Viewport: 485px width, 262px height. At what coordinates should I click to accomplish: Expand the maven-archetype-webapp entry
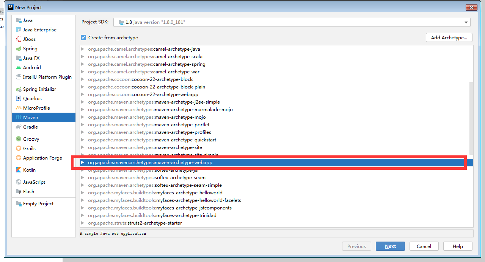click(82, 163)
